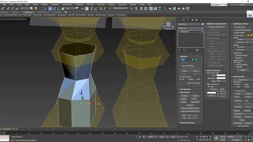
Task: Select Polygon sub-object level icon
Action: pyautogui.click(x=193, y=60)
